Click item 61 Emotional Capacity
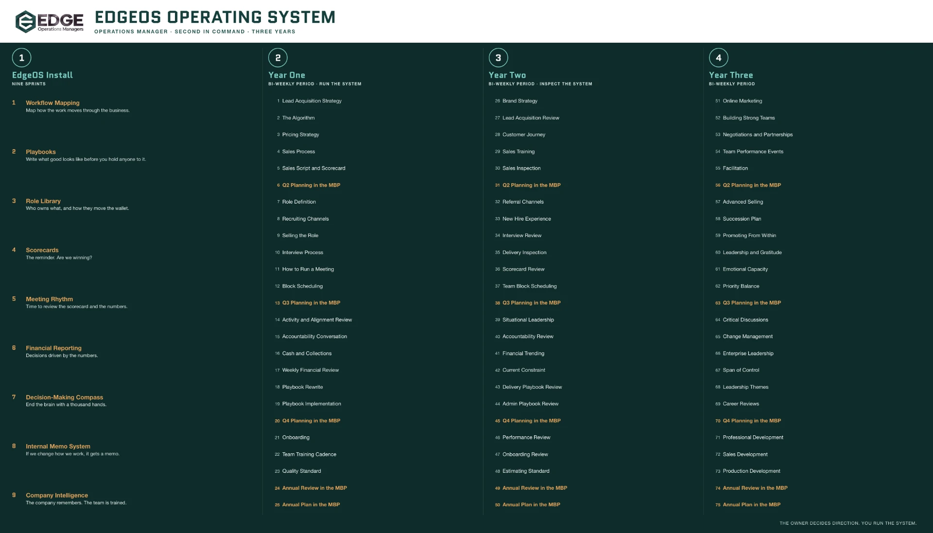933x533 pixels. pos(742,269)
